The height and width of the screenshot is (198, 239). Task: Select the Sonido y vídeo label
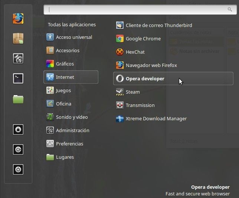[x=72, y=117]
